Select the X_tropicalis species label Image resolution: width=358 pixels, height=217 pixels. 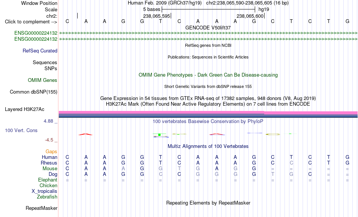coord(44,191)
